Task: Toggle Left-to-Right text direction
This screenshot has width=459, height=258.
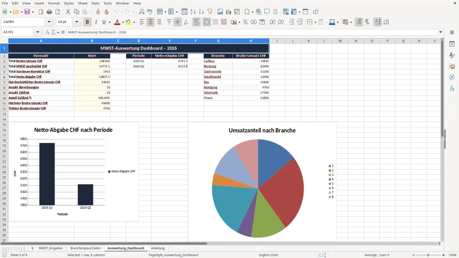Action: coord(359,22)
